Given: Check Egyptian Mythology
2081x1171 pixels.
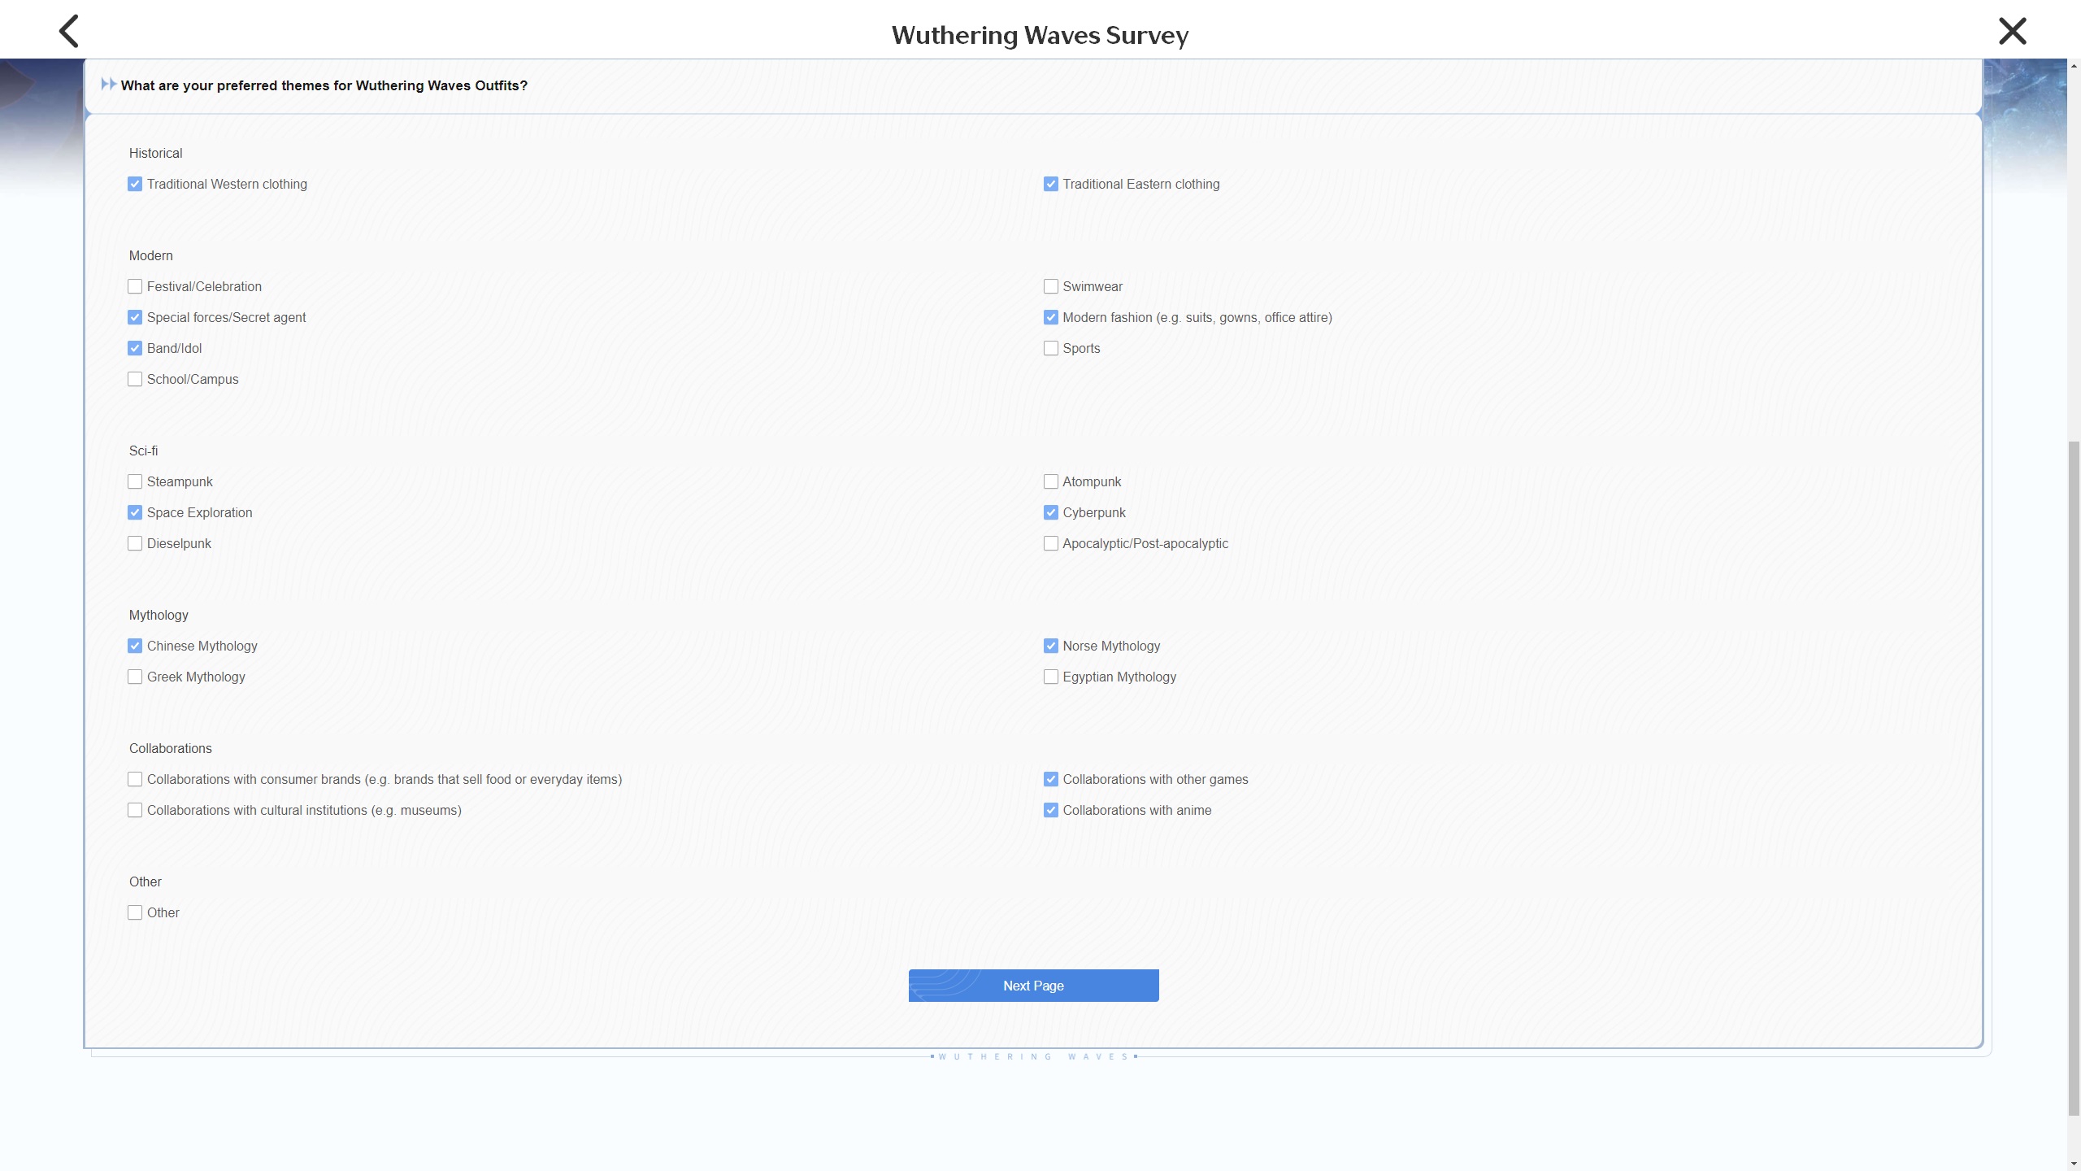Looking at the screenshot, I should (1051, 677).
